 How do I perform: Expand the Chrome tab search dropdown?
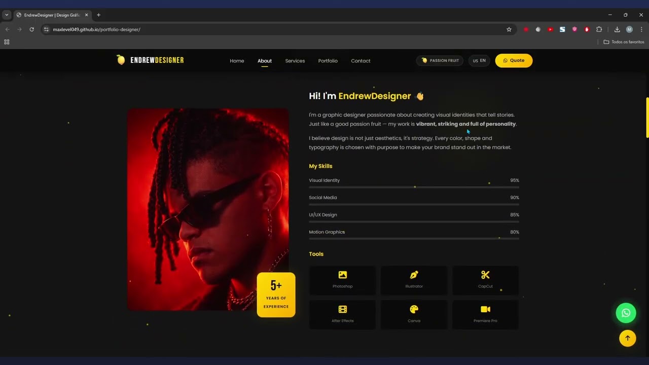(x=7, y=15)
